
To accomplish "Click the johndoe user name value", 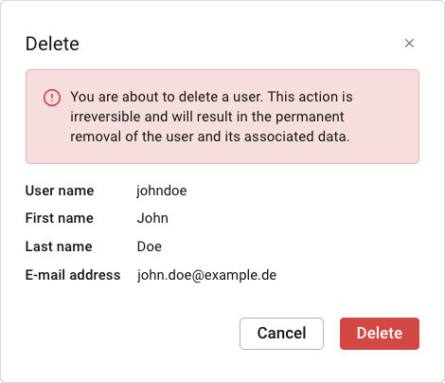I will click(162, 191).
